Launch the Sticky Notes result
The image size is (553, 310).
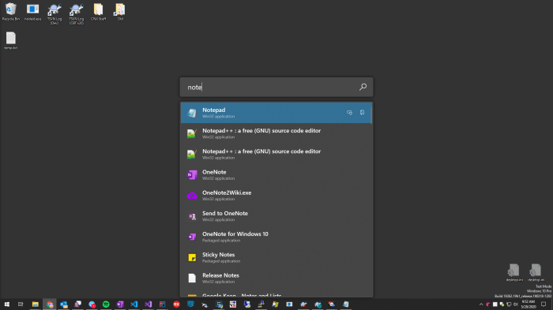click(x=276, y=257)
